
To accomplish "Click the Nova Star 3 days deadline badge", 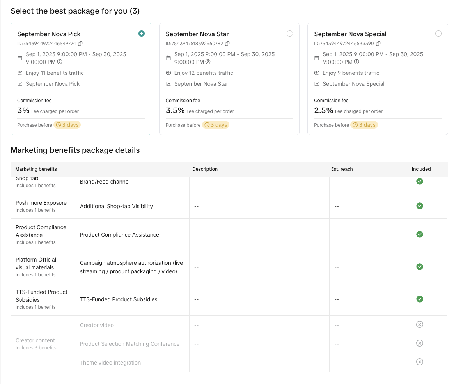I will pos(216,125).
